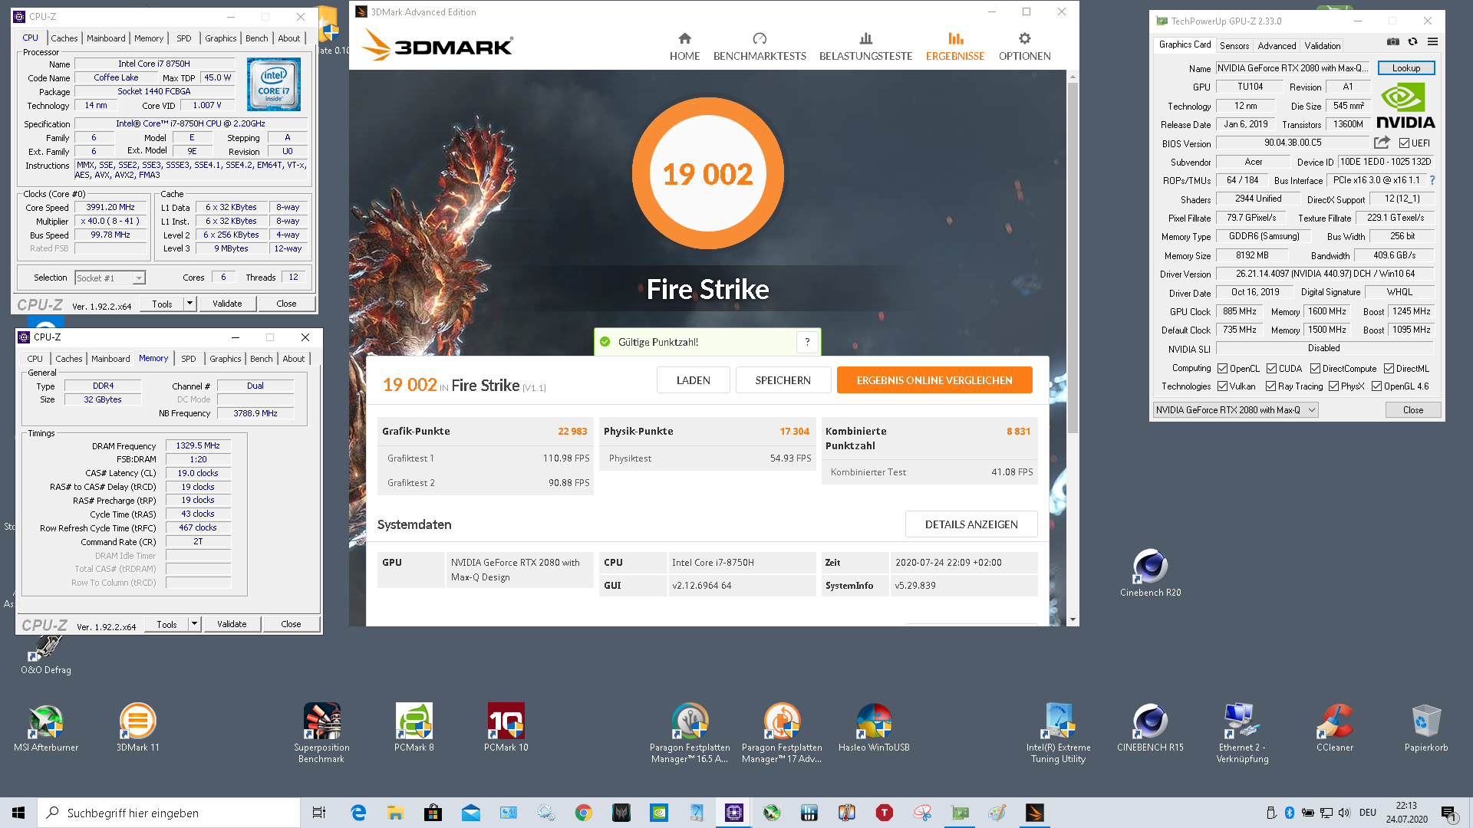Open the Socket #1 selection dropdown
The height and width of the screenshot is (828, 1473).
[x=110, y=278]
